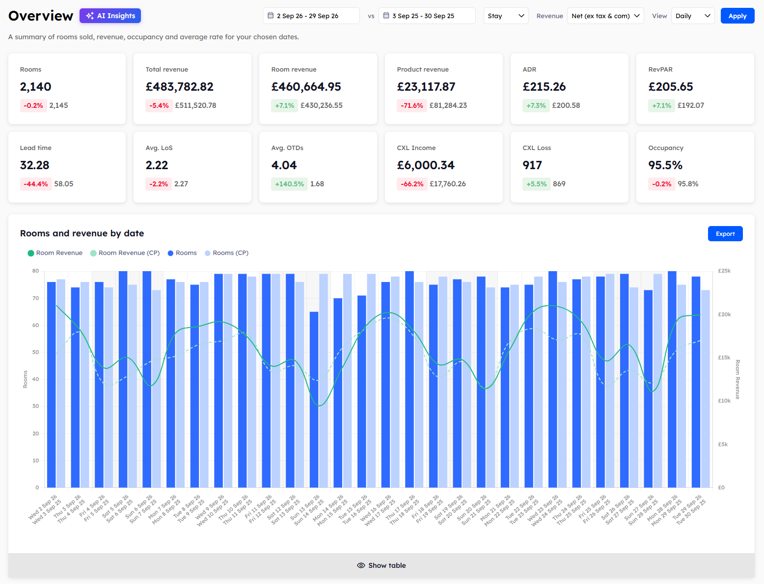
Task: Click the Export button
Action: point(725,234)
